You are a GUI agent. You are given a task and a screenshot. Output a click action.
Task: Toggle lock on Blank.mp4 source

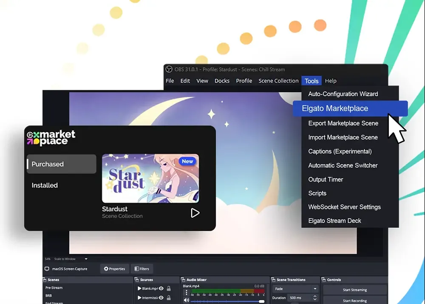pyautogui.click(x=169, y=289)
